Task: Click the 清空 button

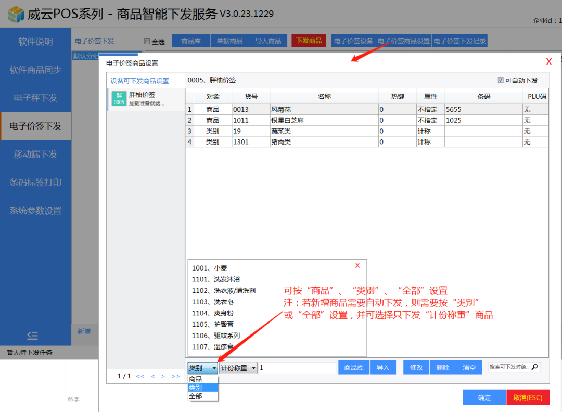Action: point(469,368)
